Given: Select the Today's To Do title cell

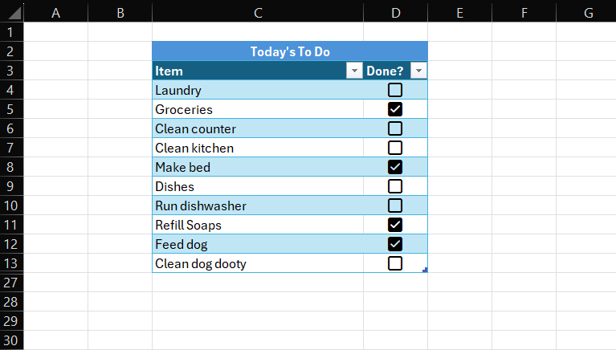Looking at the screenshot, I should click(x=289, y=51).
